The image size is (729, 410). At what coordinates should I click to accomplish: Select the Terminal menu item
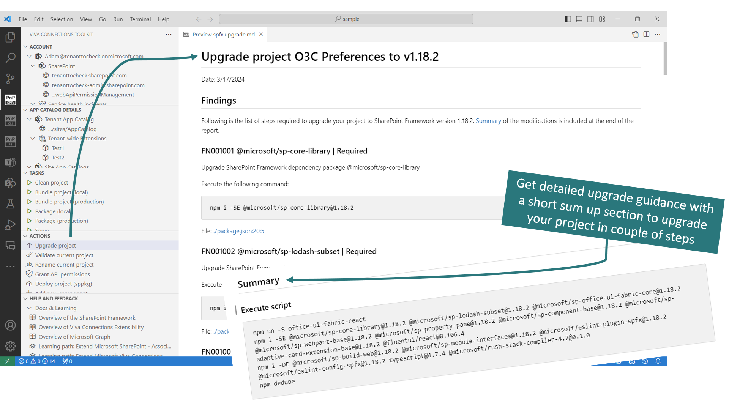(140, 19)
